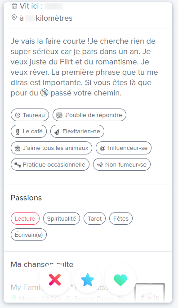Click the Flexitarien·ne tag
178x308 pixels.
[77, 131]
